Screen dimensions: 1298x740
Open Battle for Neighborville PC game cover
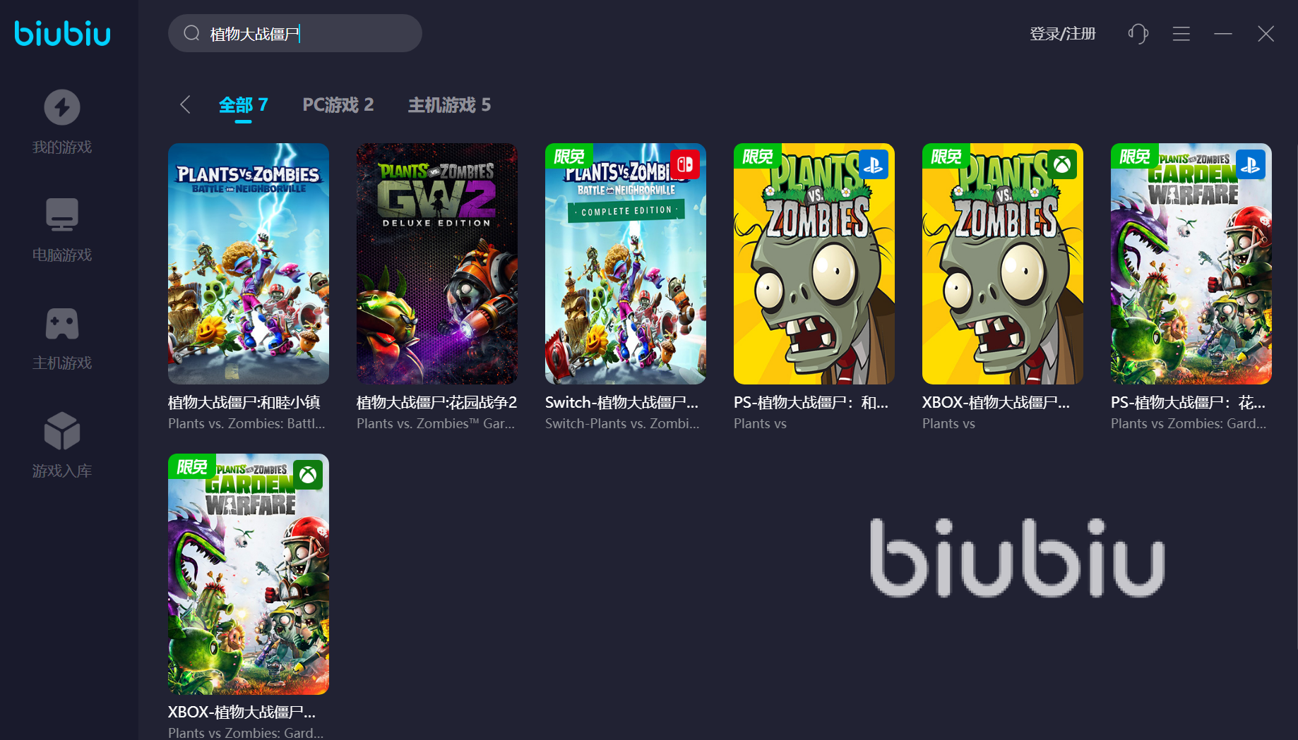coord(249,264)
